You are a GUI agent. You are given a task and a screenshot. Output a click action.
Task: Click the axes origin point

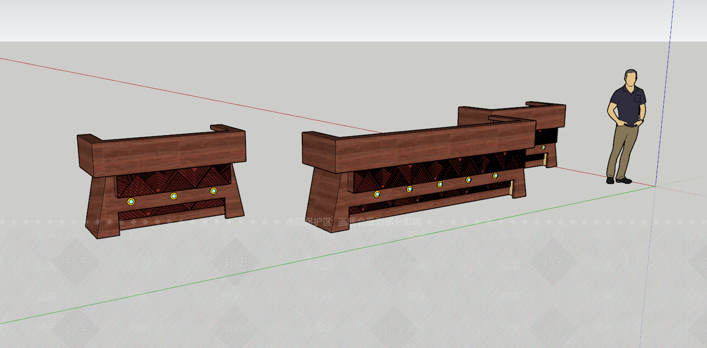655,186
